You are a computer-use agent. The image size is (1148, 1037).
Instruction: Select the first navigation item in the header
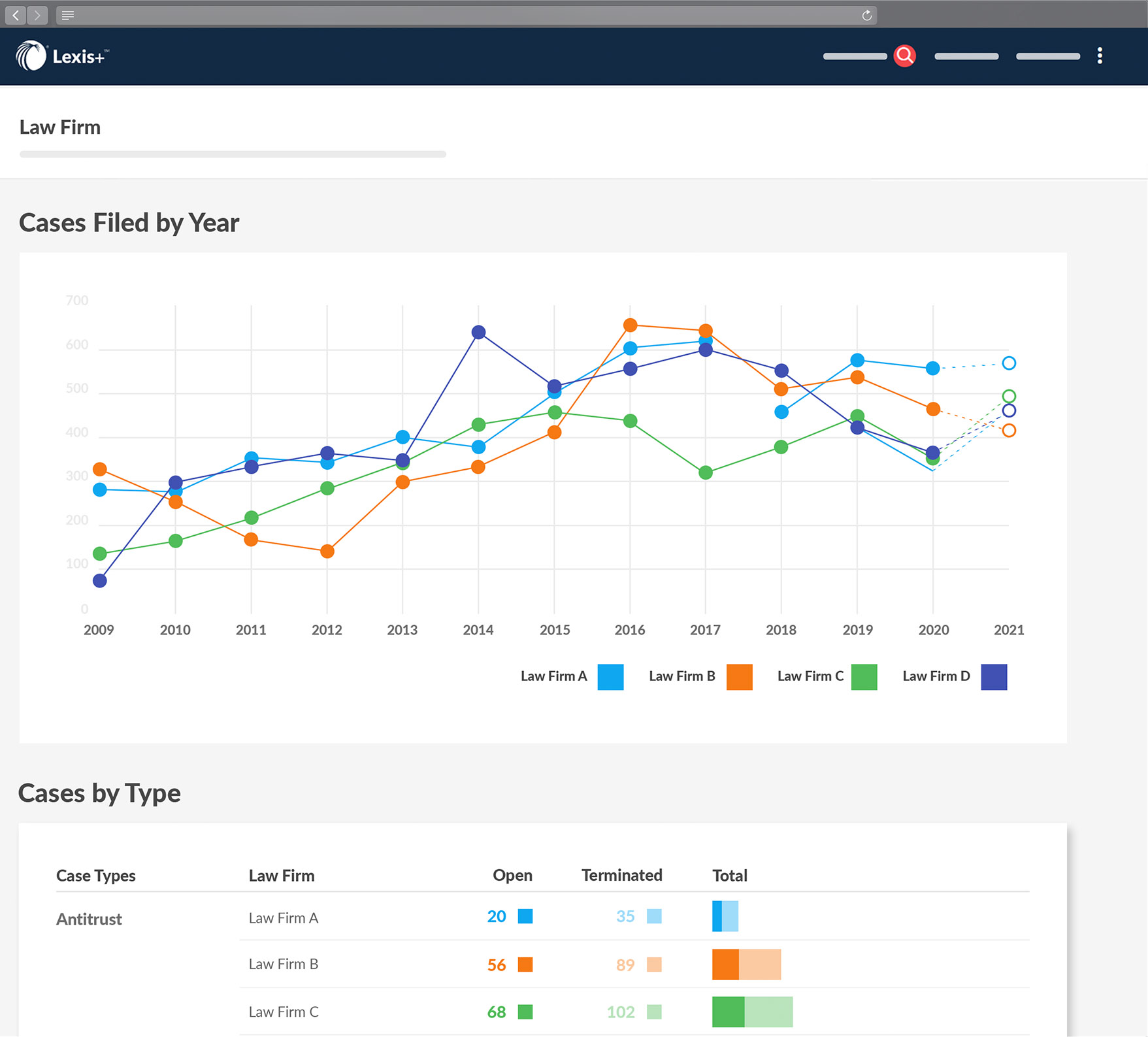[855, 56]
